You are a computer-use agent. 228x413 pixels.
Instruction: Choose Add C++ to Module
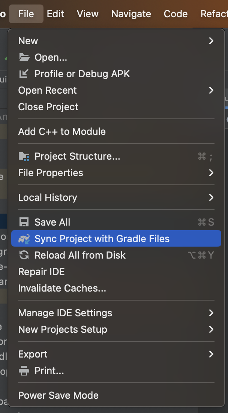pyautogui.click(x=62, y=132)
